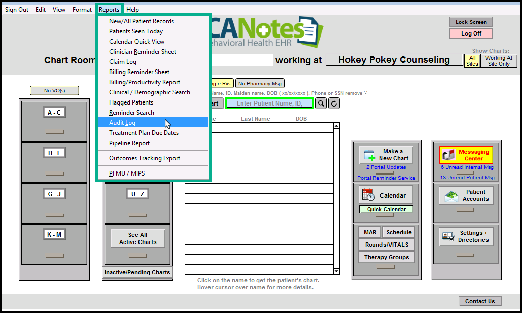
Task: Select Audit Log from Reports menu
Action: (x=122, y=123)
